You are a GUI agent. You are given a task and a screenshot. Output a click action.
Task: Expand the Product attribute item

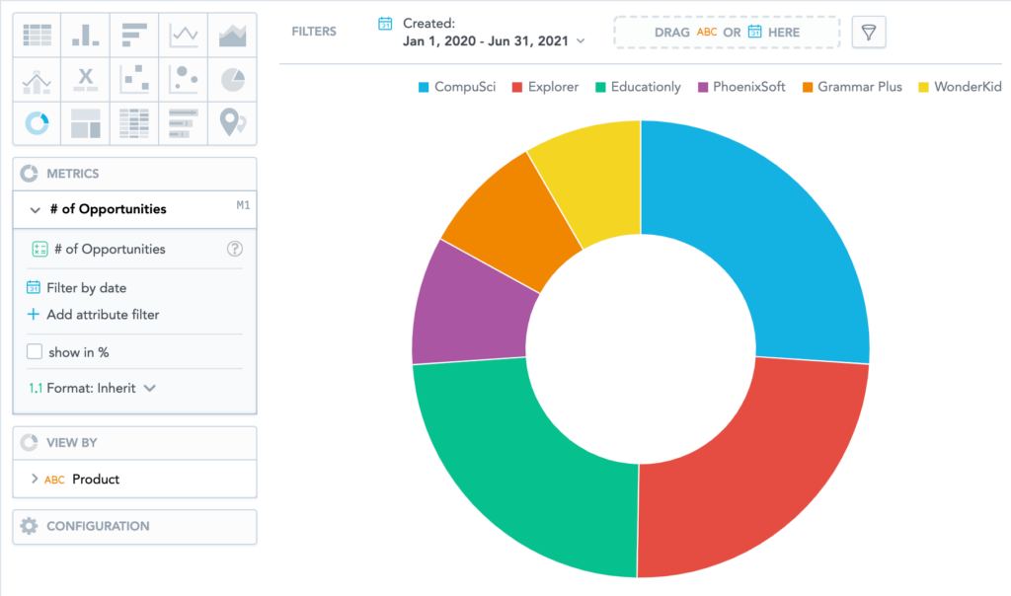pyautogui.click(x=35, y=479)
